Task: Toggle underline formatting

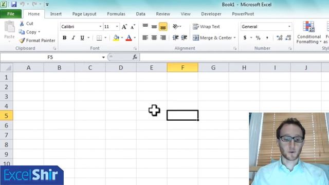Action: [82, 38]
